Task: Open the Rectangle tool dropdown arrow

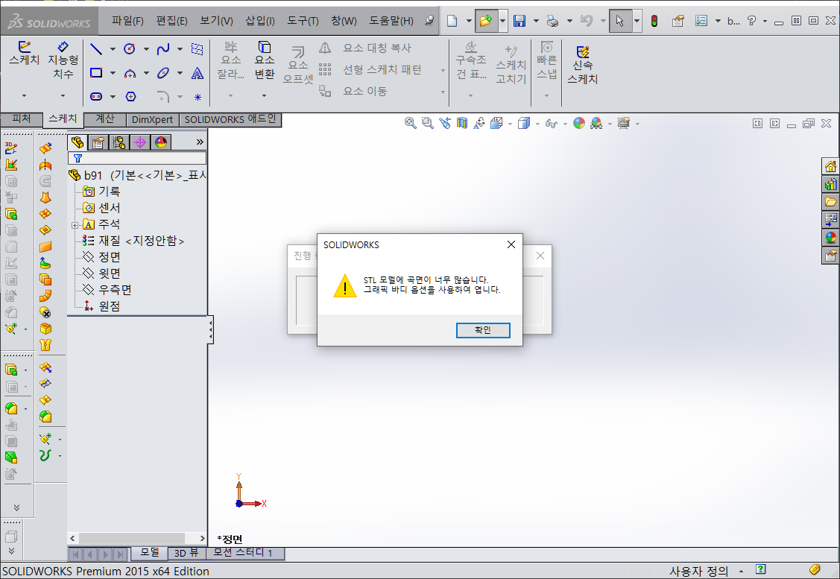Action: [x=113, y=73]
